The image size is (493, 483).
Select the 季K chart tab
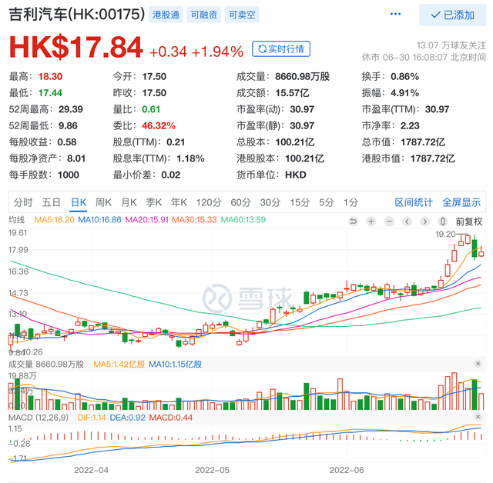coord(154,202)
